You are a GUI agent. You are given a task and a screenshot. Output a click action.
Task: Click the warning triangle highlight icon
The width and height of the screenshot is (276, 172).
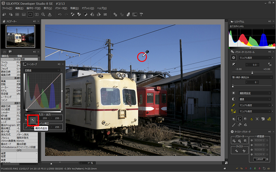click(x=50, y=14)
